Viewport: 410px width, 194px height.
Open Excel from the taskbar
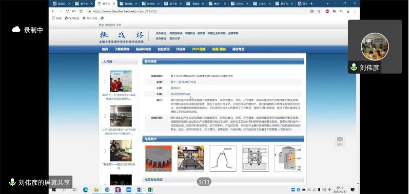150,189
